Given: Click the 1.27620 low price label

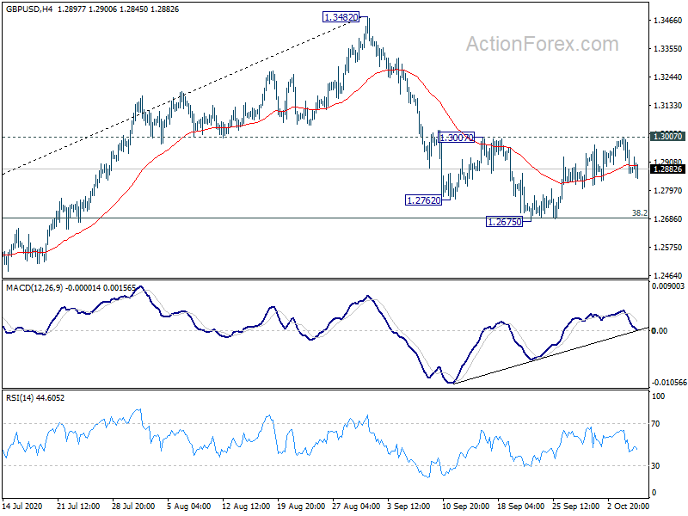Looking at the screenshot, I should 423,200.
